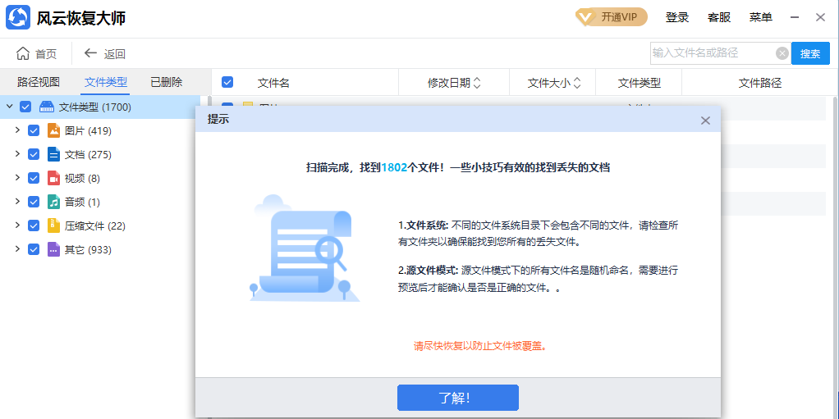Click the 压缩文件 category icon
The height and width of the screenshot is (419, 839).
(x=53, y=225)
